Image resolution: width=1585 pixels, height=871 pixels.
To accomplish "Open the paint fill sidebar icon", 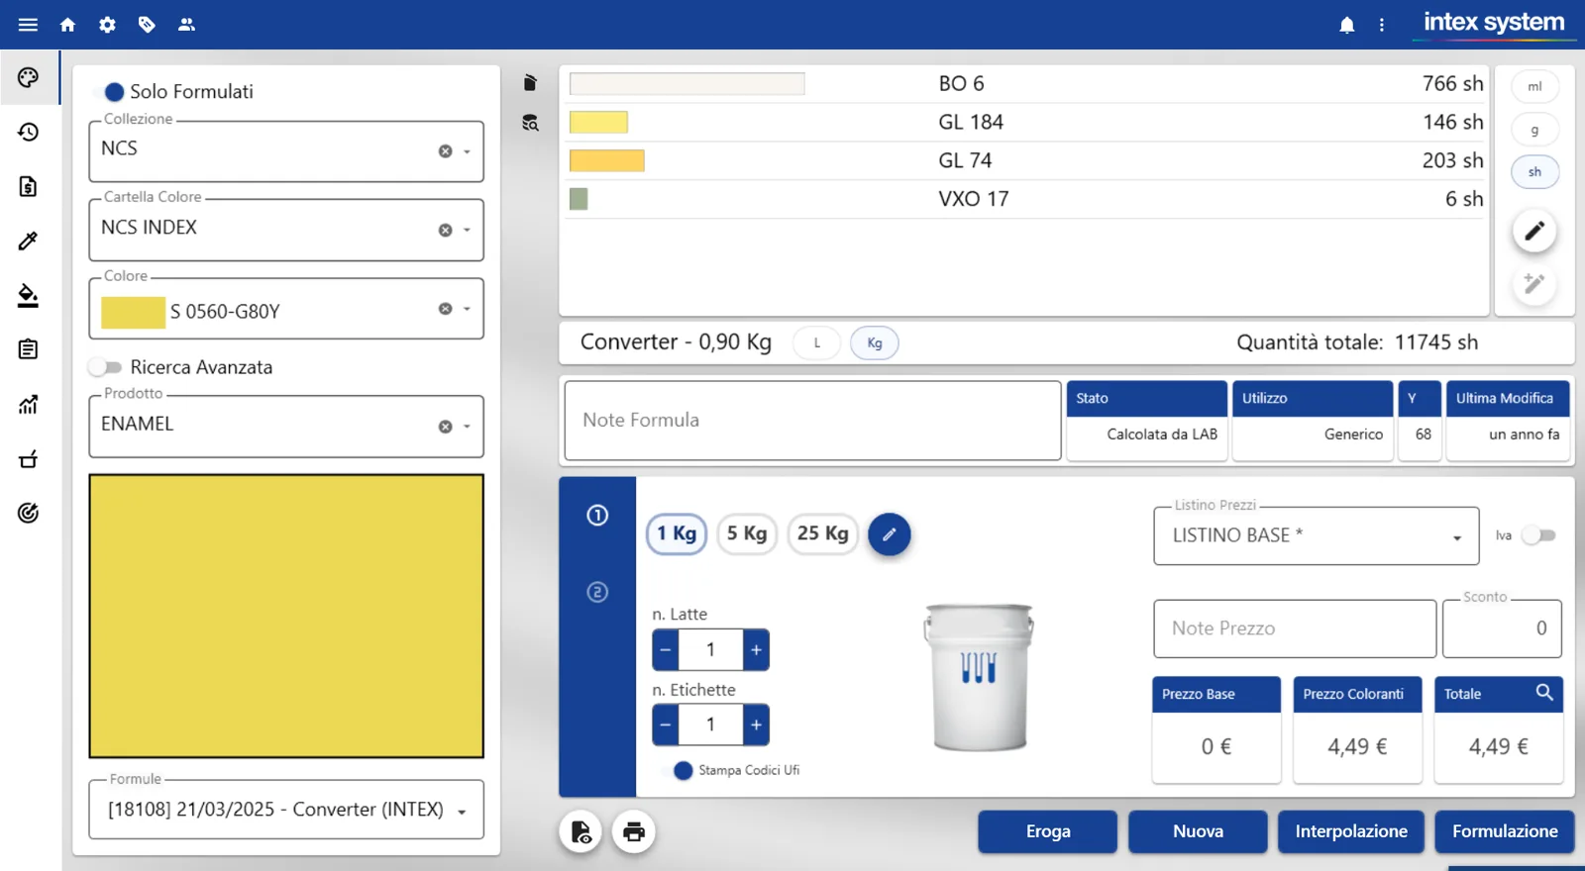I will tap(28, 295).
